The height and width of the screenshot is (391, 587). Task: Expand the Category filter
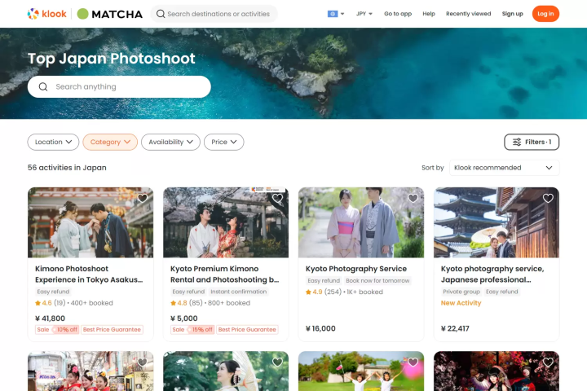[x=110, y=142]
